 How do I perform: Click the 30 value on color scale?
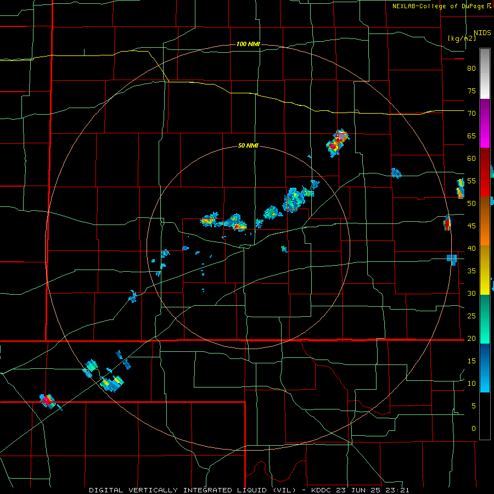tap(471, 293)
